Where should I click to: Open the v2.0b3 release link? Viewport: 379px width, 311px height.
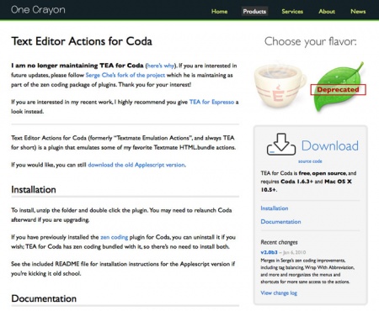click(269, 252)
